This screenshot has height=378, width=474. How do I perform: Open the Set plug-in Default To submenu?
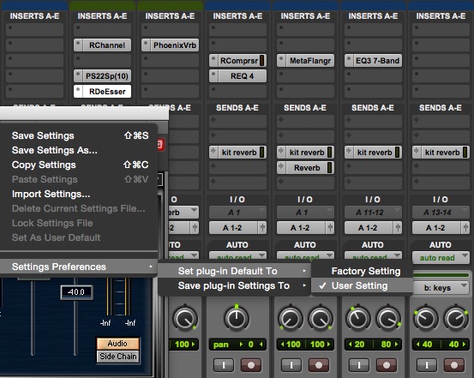(x=234, y=271)
